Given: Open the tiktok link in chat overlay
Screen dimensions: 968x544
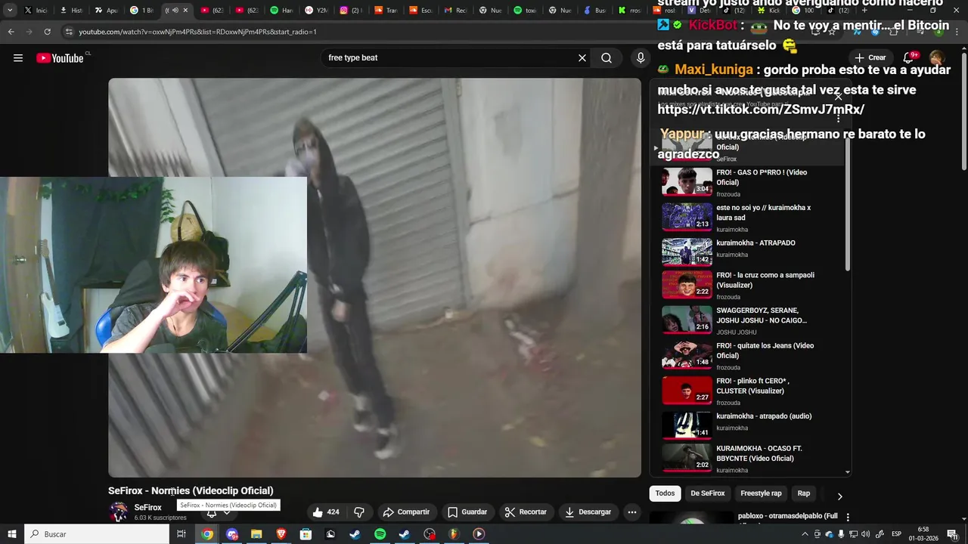Looking at the screenshot, I should pyautogui.click(x=761, y=110).
